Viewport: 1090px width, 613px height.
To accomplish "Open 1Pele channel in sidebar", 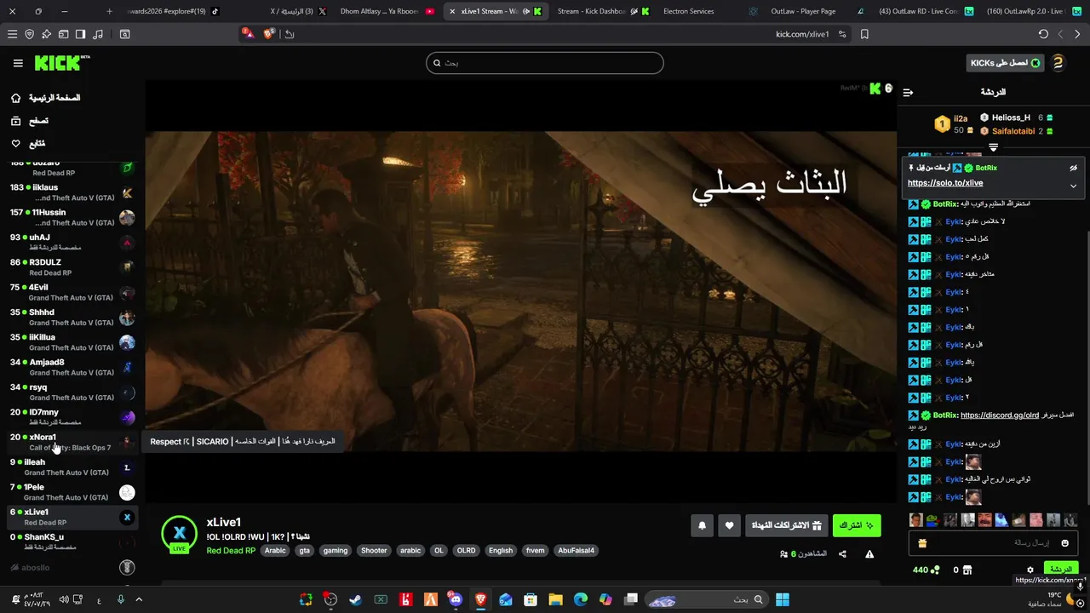I will pos(72,492).
